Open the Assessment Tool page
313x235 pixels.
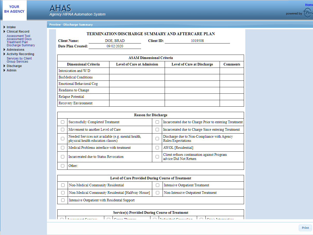coord(18,36)
